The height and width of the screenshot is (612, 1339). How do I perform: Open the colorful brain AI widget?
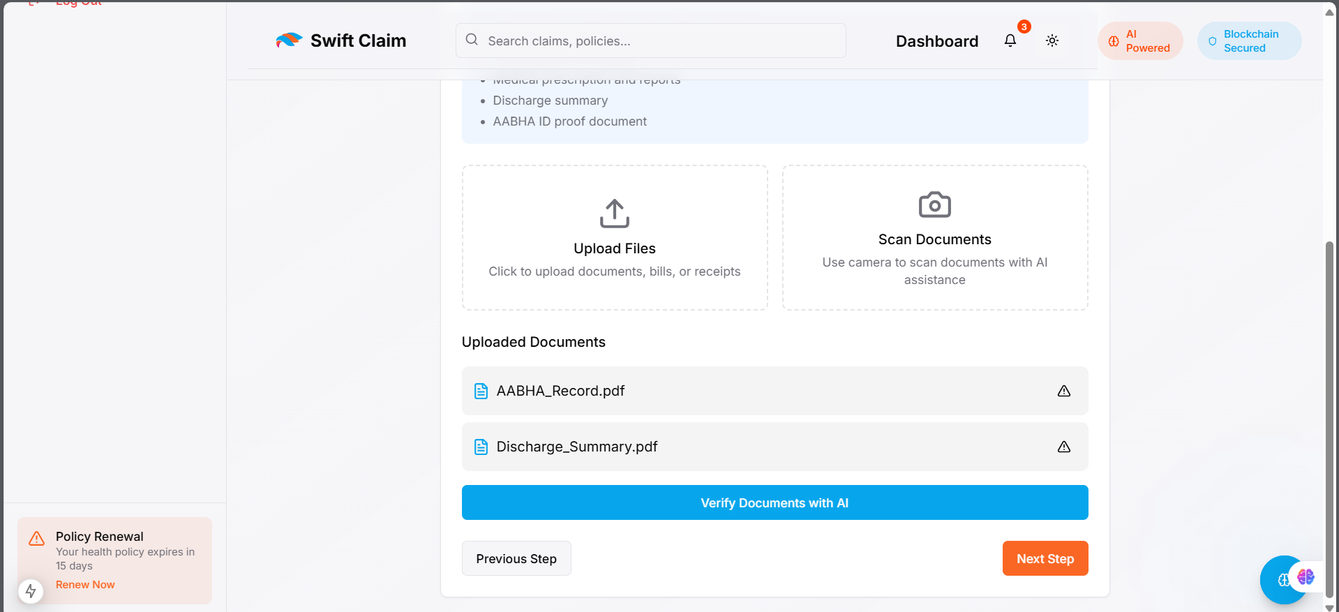pyautogui.click(x=1306, y=576)
